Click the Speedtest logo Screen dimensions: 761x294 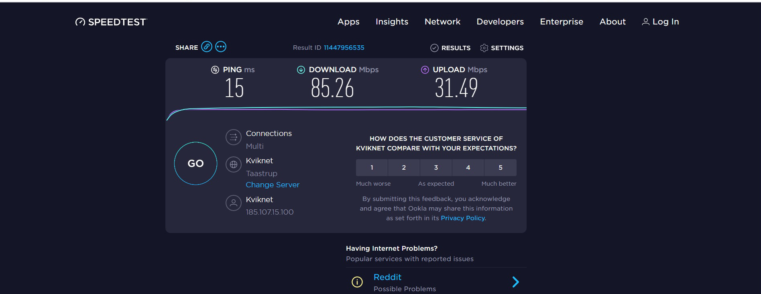pos(111,22)
